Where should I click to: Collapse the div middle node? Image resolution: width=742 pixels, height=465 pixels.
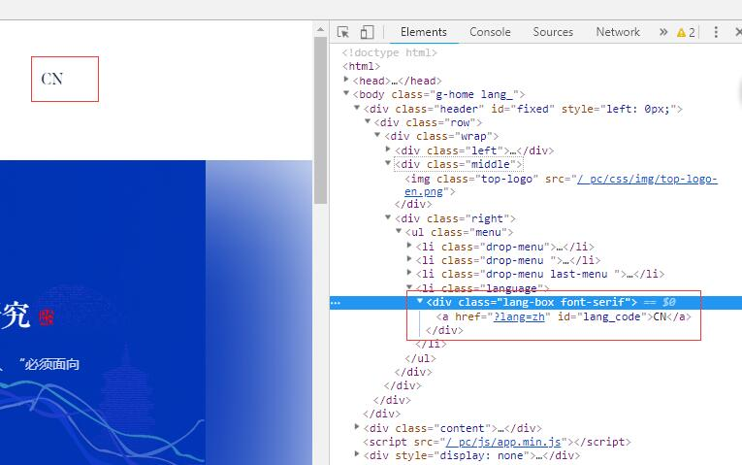[388, 163]
